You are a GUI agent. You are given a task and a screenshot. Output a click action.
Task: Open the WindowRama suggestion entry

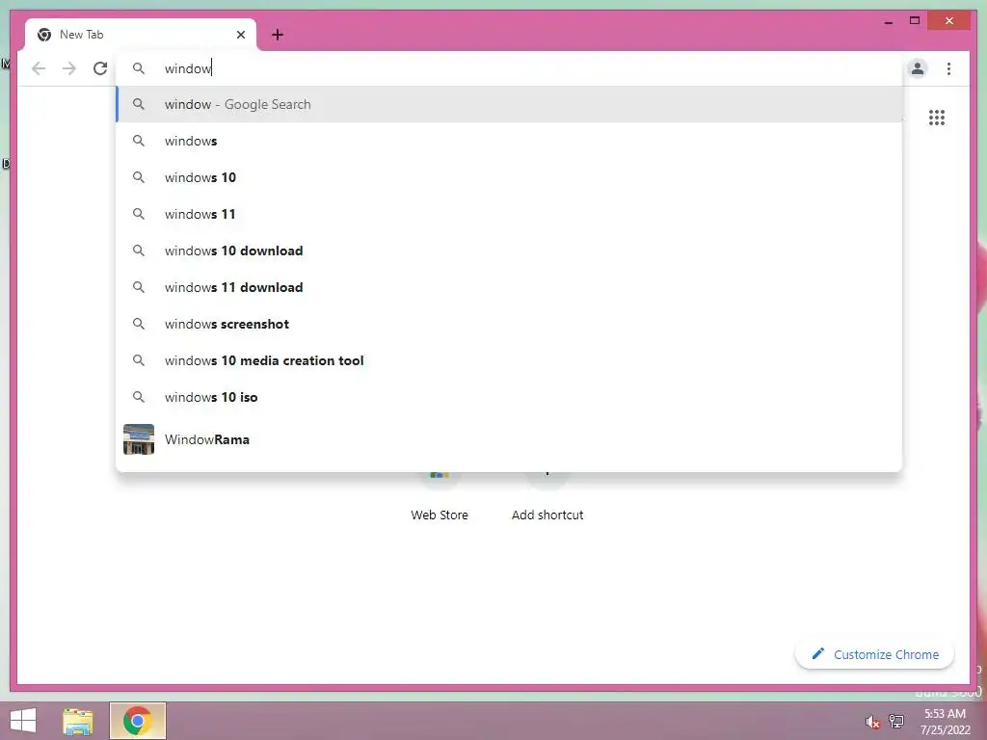(509, 439)
